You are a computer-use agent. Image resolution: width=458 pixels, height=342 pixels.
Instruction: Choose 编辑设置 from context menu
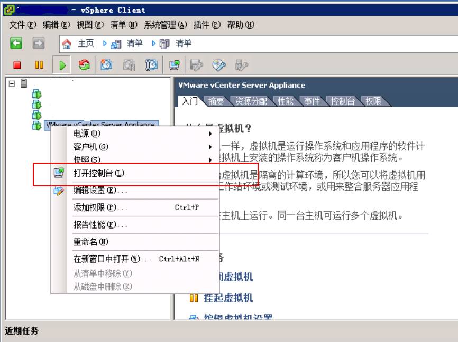point(135,191)
